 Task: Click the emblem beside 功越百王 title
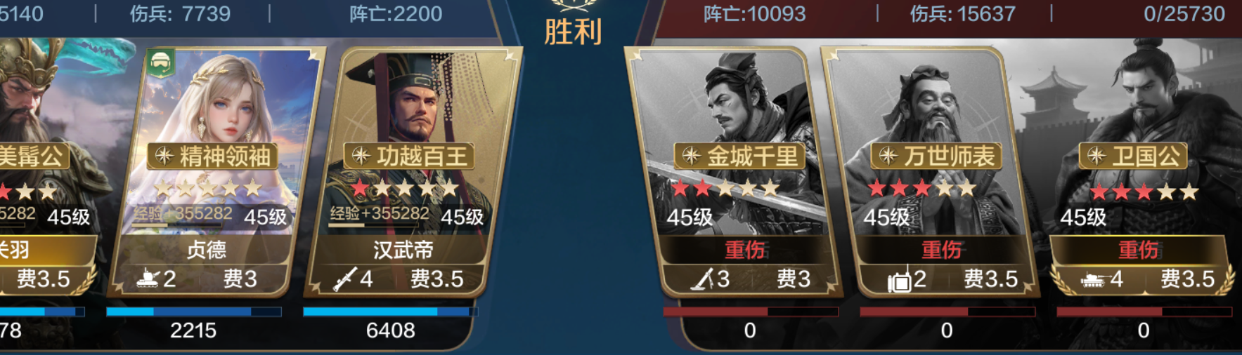[x=361, y=156]
